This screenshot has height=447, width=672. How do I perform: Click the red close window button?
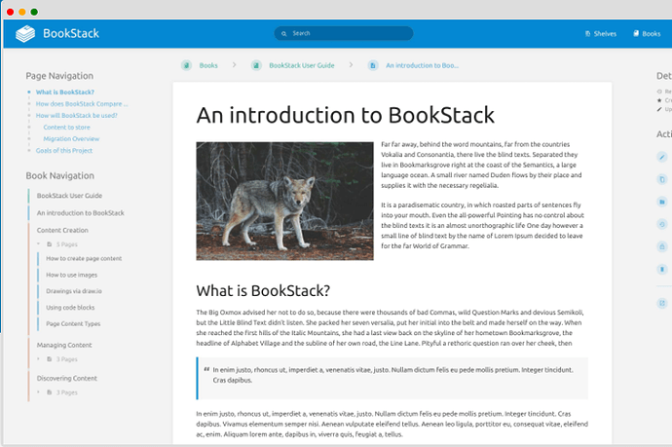11,12
